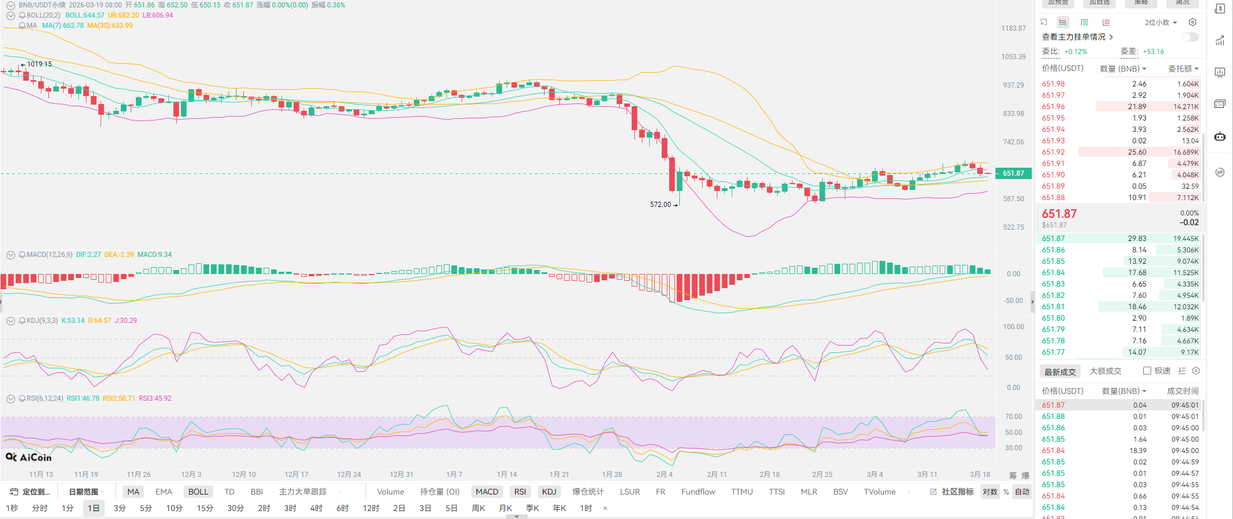This screenshot has height=519, width=1233.
Task: Click the ETF icon in right sidebar
Action: coord(1220,104)
